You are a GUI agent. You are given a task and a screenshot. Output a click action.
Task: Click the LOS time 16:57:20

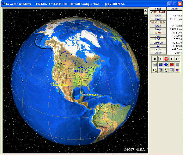pyautogui.click(x=177, y=39)
